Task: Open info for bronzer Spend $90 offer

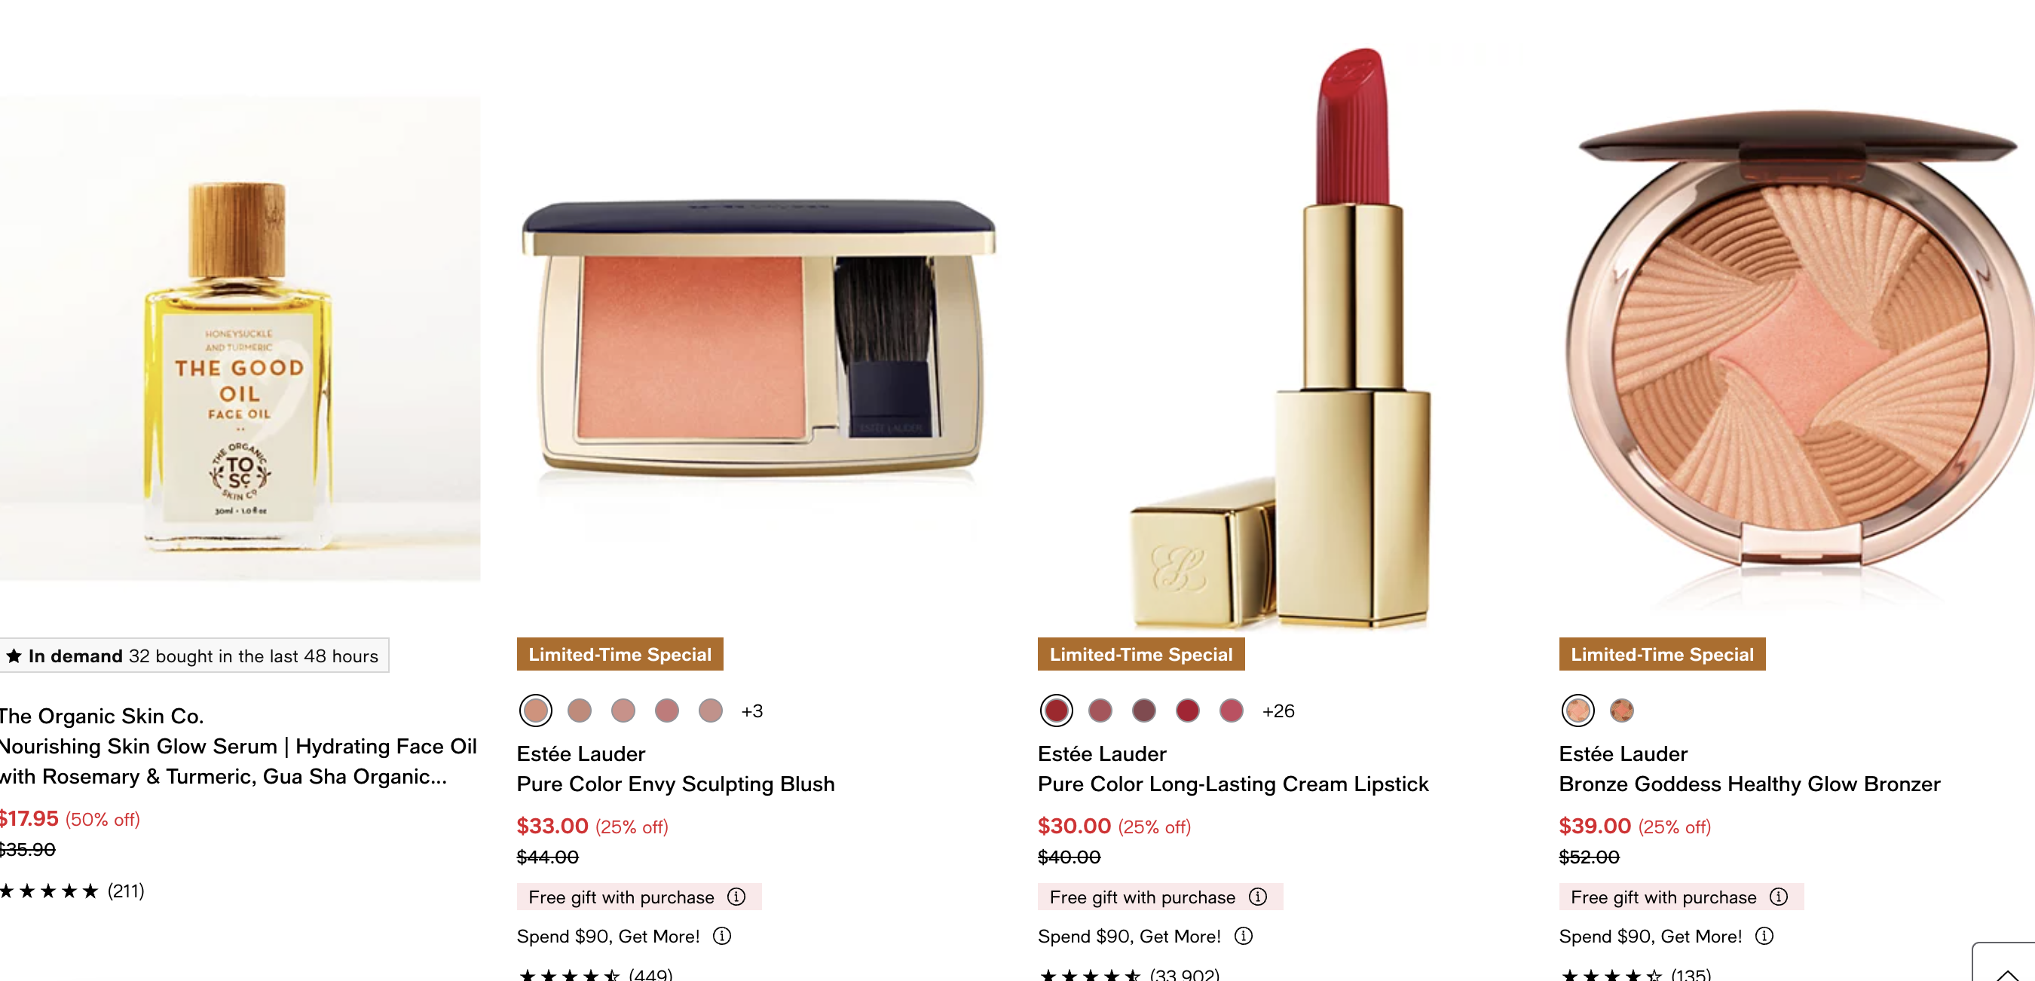Action: click(1764, 936)
